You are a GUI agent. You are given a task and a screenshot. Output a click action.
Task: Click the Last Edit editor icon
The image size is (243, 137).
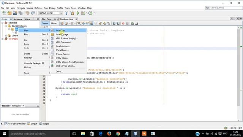click(62, 23)
